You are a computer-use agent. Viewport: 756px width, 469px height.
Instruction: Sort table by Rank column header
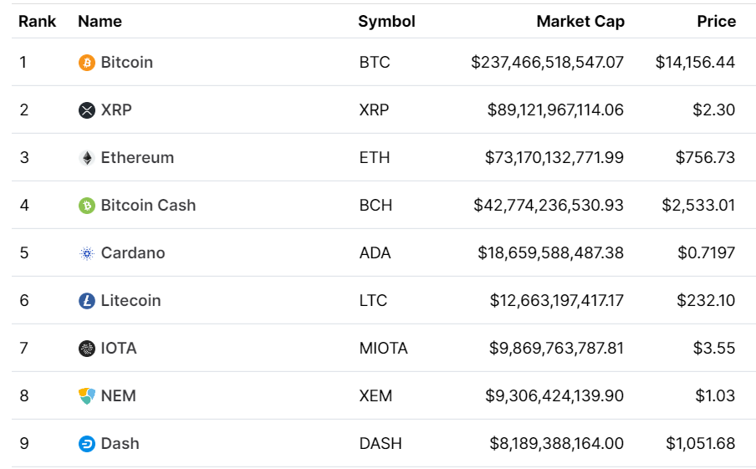coord(37,21)
